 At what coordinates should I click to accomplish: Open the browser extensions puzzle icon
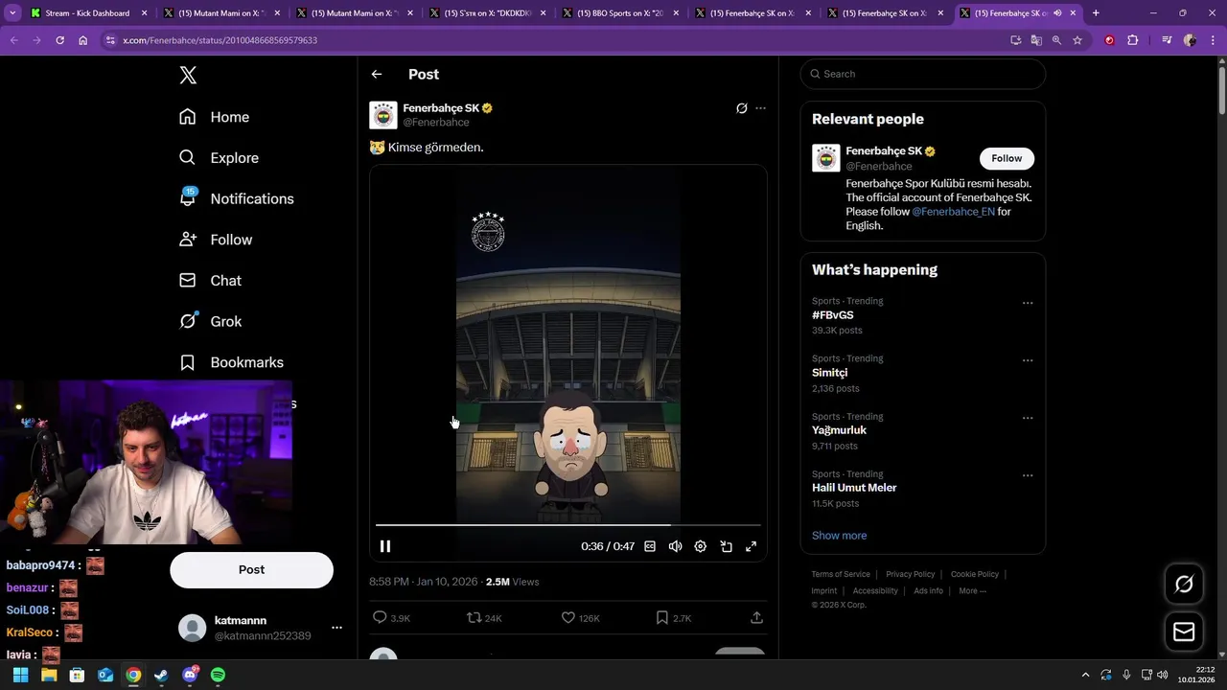pyautogui.click(x=1132, y=40)
